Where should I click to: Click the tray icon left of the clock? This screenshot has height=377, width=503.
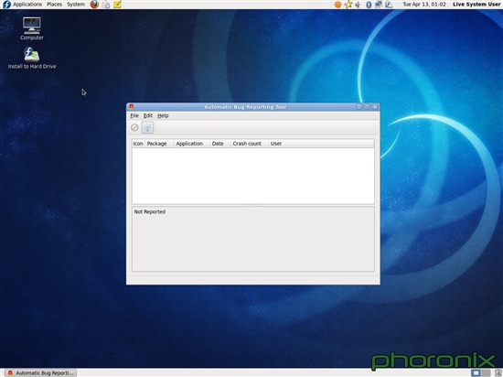pyautogui.click(x=389, y=5)
